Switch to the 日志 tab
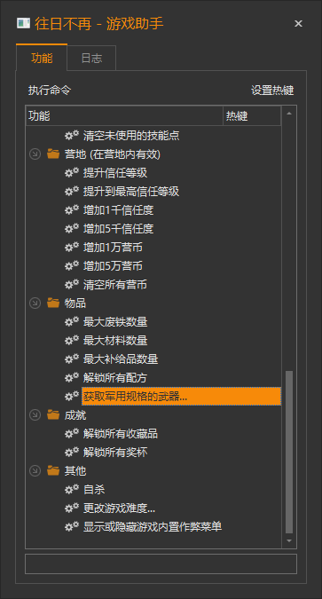This screenshot has height=599, width=322. click(91, 58)
